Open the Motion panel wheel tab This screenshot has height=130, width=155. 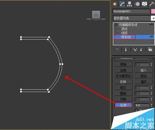point(137,4)
